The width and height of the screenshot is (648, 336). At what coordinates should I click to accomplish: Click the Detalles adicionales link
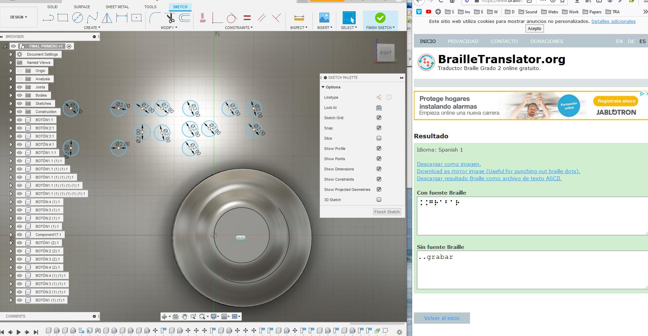[x=613, y=21]
